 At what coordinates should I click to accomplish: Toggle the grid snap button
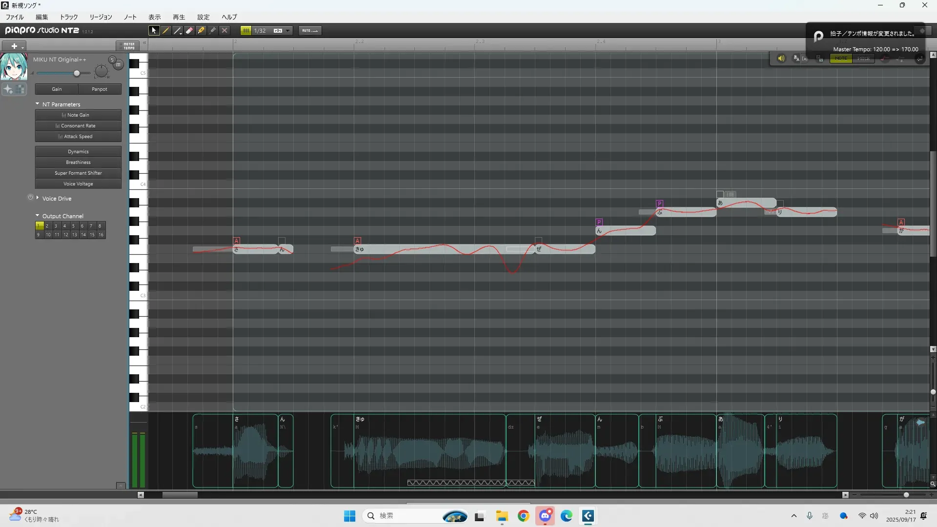pos(246,30)
